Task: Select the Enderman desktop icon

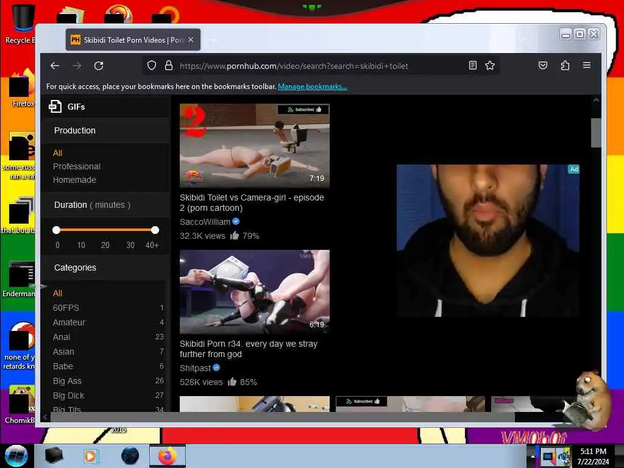Action: click(x=19, y=279)
